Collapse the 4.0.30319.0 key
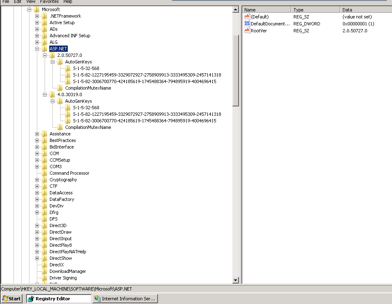Viewport: 392px width, 304px height. pyautogui.click(x=45, y=95)
